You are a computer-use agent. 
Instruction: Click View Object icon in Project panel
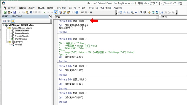click(8, 21)
